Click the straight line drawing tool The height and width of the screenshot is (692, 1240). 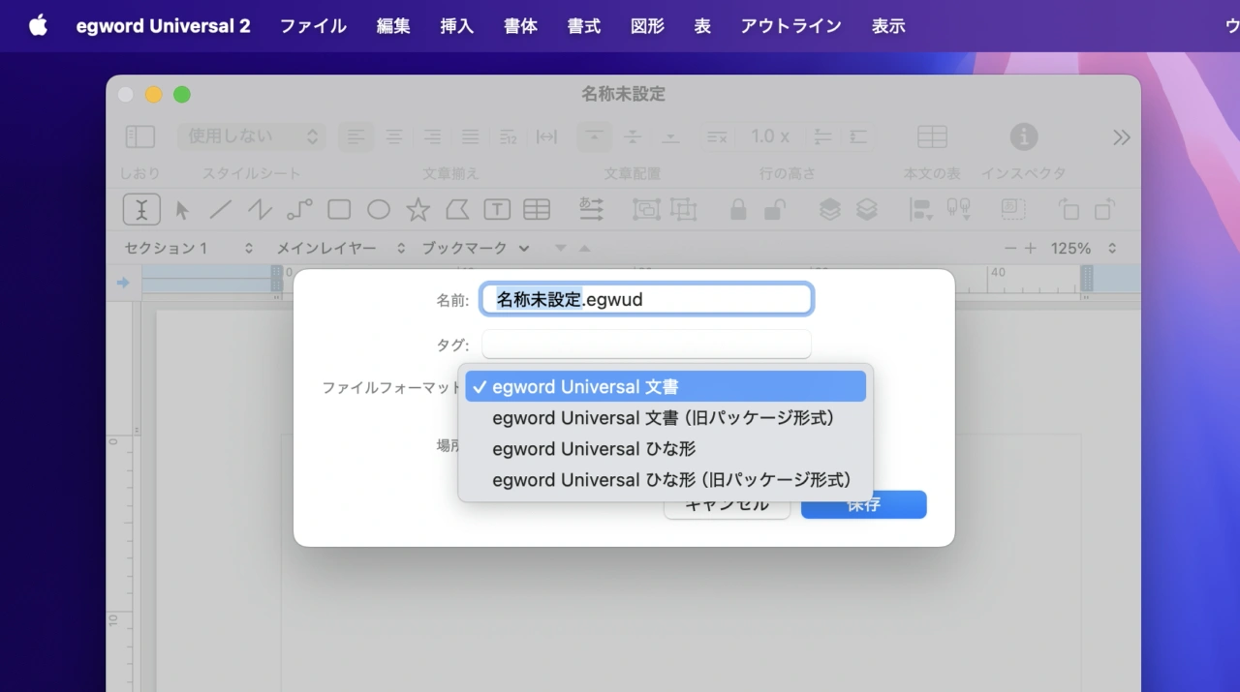pyautogui.click(x=221, y=209)
